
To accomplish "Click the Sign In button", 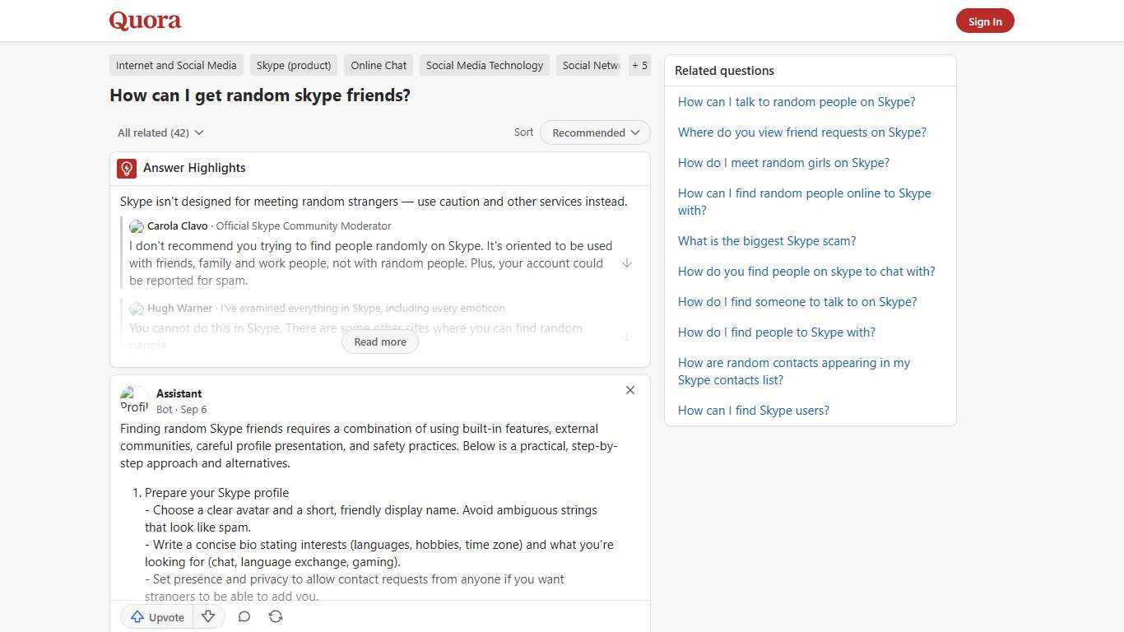I will pos(985,21).
